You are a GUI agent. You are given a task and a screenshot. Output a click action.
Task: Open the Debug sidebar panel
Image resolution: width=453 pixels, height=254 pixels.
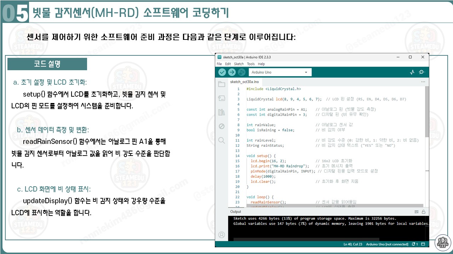tap(222, 126)
